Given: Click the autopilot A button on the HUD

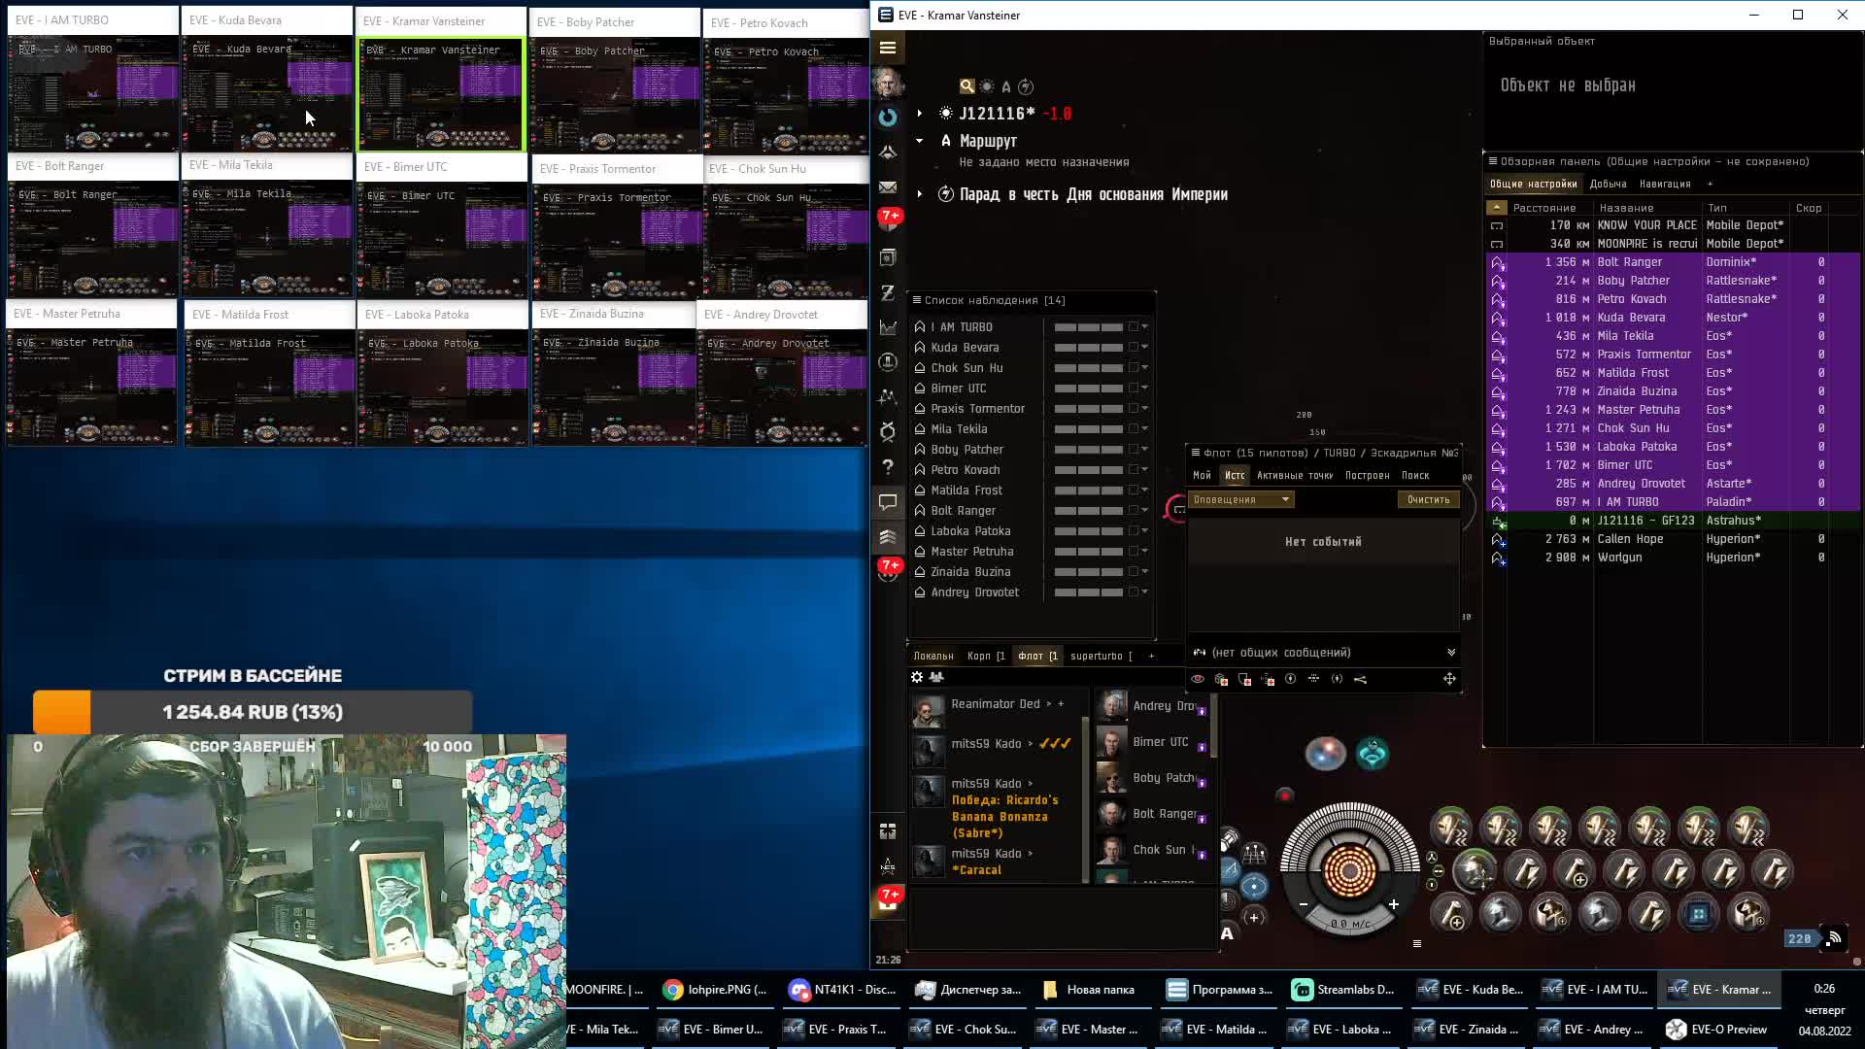Looking at the screenshot, I should [1227, 933].
